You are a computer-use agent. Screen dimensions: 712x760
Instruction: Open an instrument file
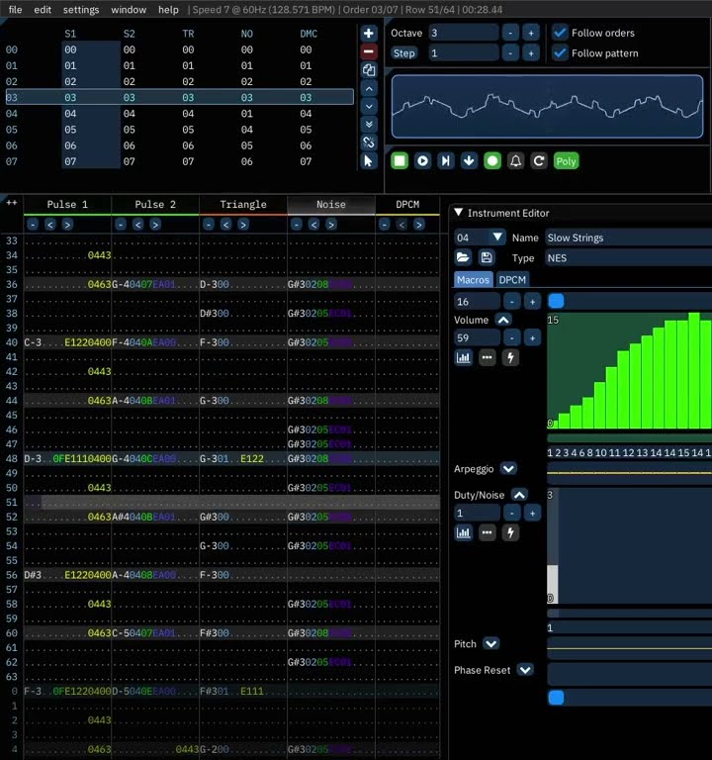click(x=463, y=257)
